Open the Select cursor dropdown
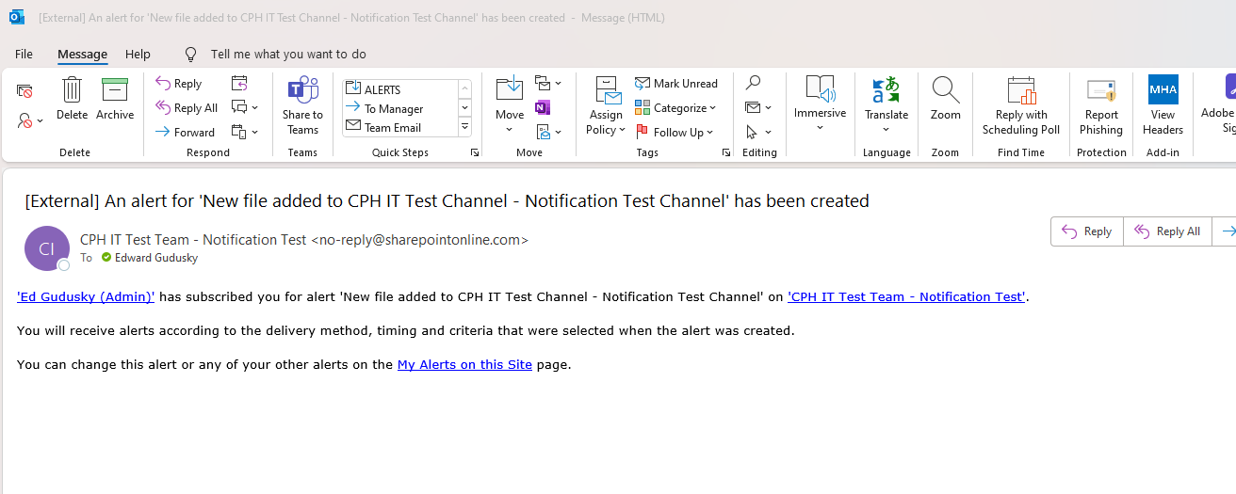Viewport: 1236px width, 494px height. (758, 132)
